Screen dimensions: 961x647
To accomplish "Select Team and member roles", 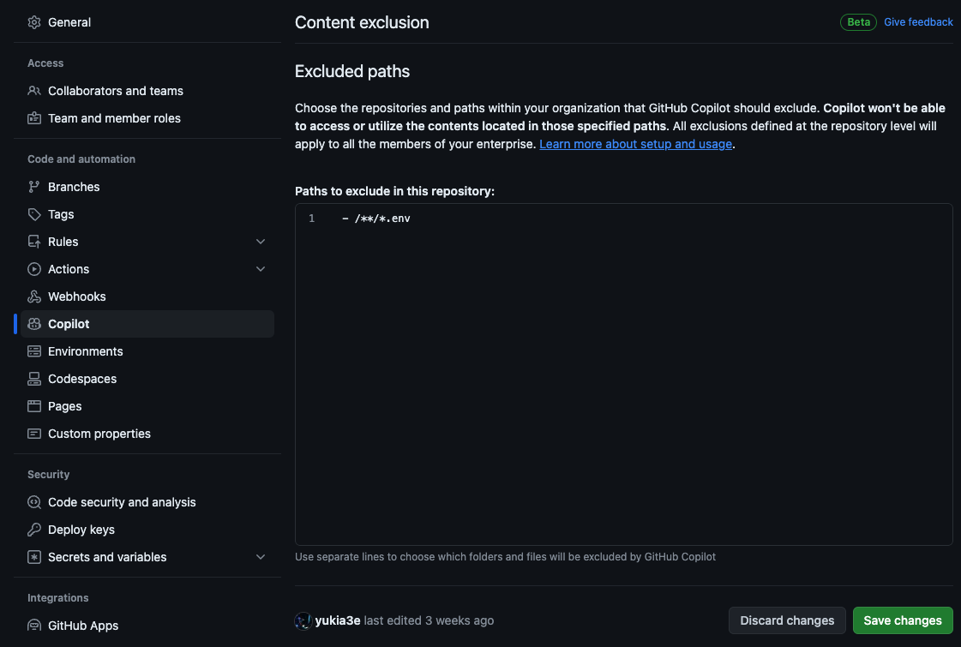I will point(114,118).
